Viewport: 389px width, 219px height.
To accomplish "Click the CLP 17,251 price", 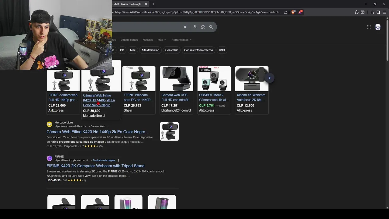I will [170, 106].
